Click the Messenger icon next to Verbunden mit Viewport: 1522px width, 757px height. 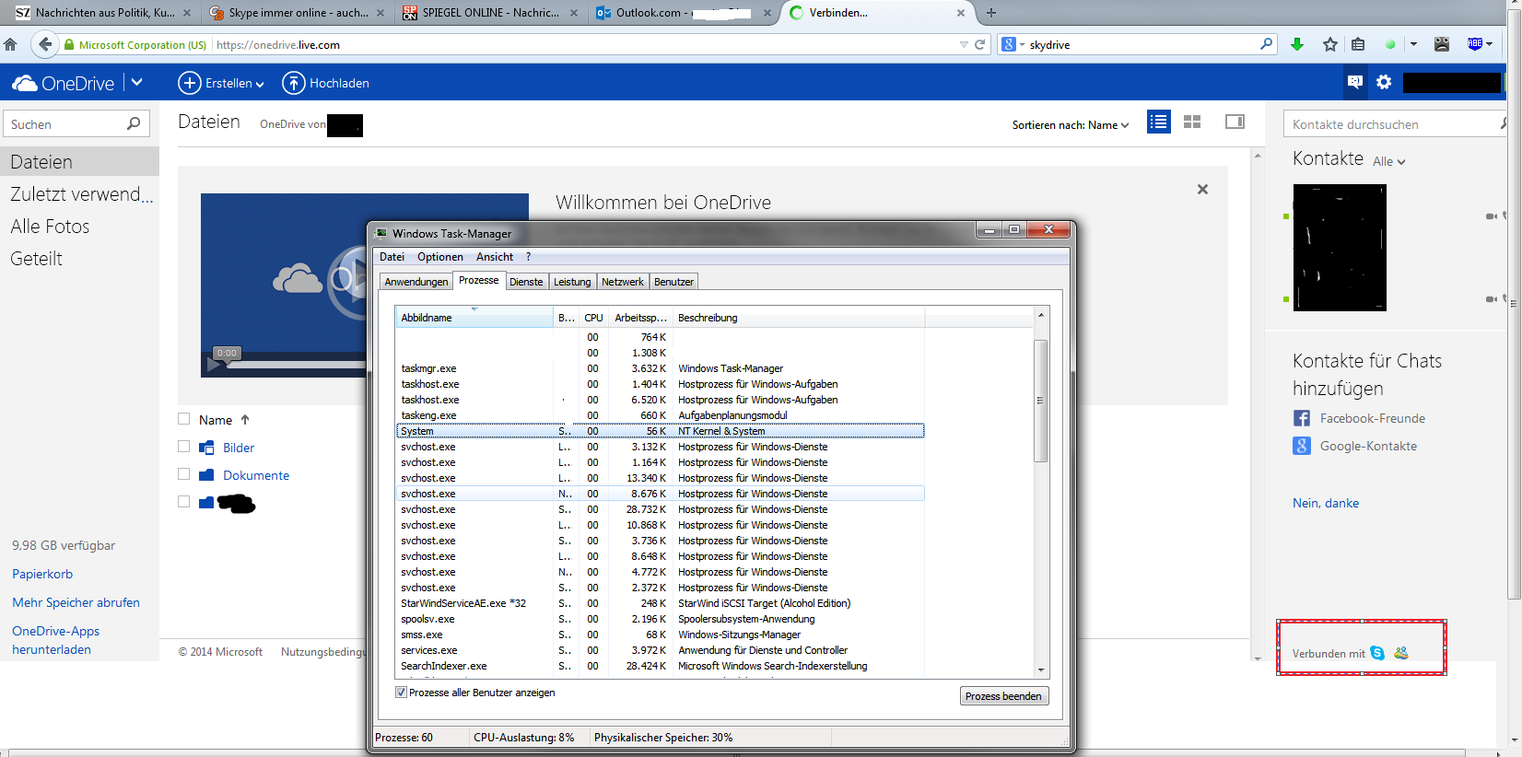(1401, 653)
